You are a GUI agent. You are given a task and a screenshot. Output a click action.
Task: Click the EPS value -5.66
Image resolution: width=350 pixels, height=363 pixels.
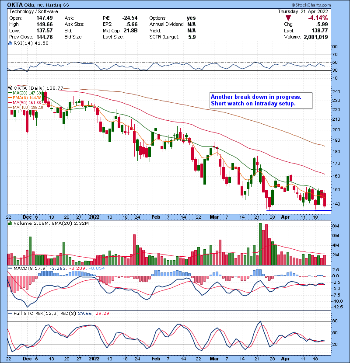[x=131, y=24]
